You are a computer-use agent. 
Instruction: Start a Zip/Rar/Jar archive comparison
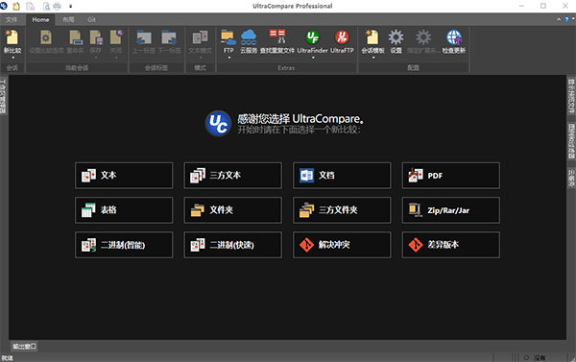click(451, 210)
